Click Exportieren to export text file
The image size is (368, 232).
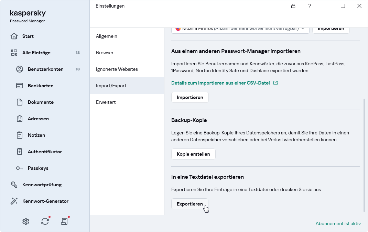(190, 204)
